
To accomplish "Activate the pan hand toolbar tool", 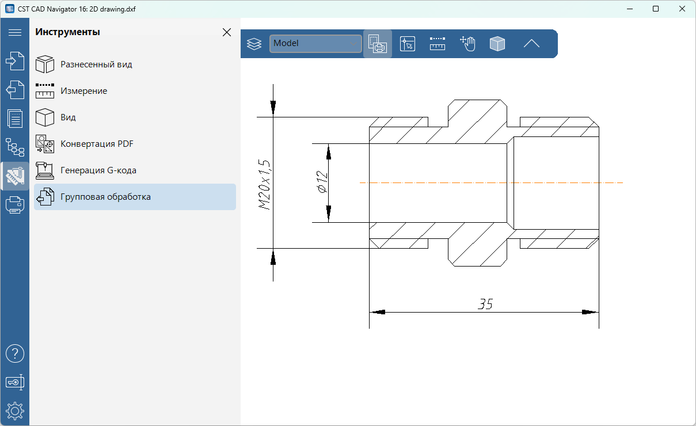I will [x=468, y=44].
